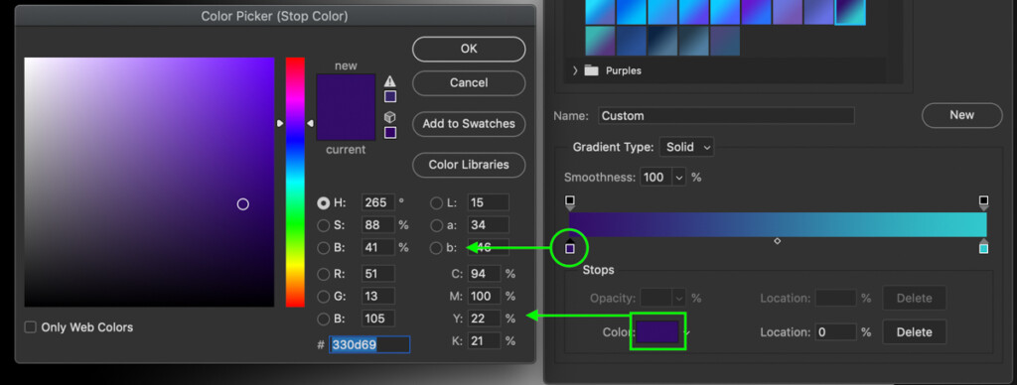
Task: Choose first gradient preset in second row
Action: coord(600,41)
